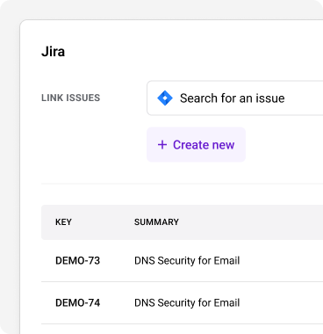This screenshot has width=323, height=334.
Task: Click the LINK ISSUES label
Action: (70, 98)
